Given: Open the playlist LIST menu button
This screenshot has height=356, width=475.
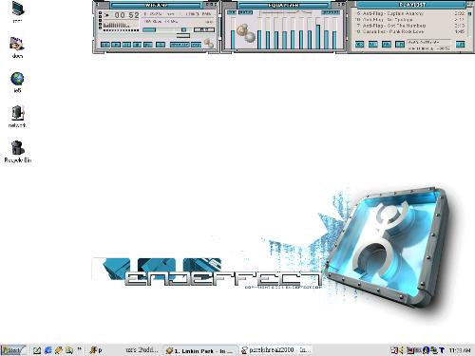Looking at the screenshot, I should click(461, 45).
